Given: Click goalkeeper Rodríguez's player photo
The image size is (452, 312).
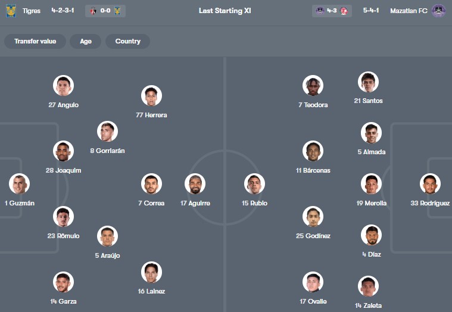Looking at the screenshot, I should [x=430, y=184].
